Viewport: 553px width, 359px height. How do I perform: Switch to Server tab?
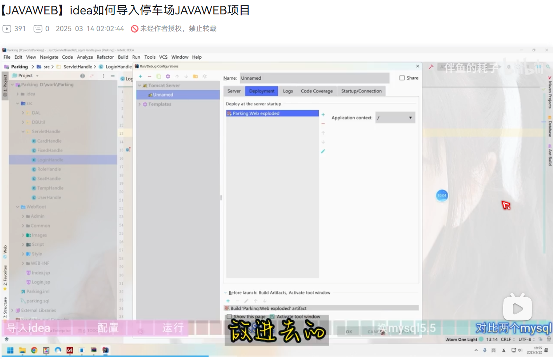click(234, 91)
